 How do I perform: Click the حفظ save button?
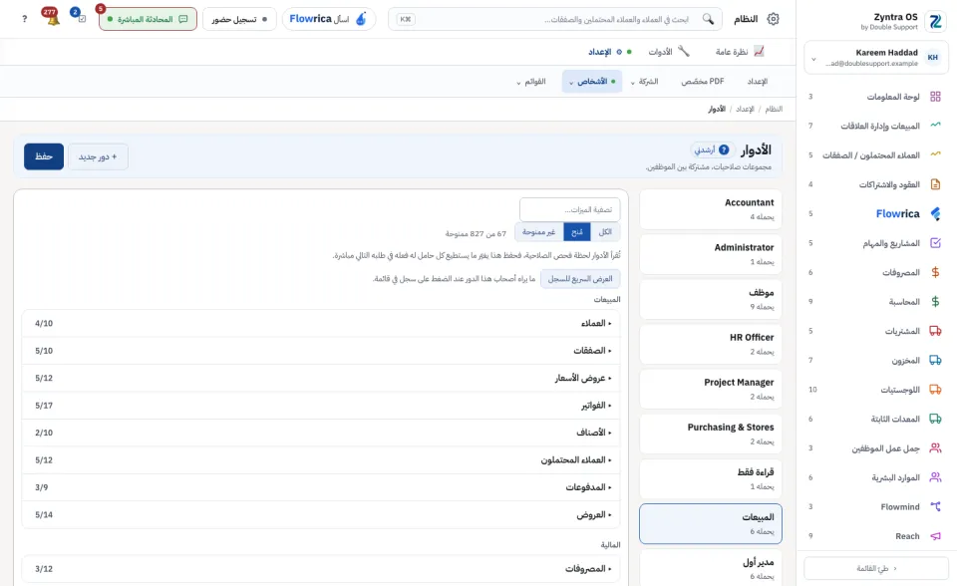(x=44, y=156)
